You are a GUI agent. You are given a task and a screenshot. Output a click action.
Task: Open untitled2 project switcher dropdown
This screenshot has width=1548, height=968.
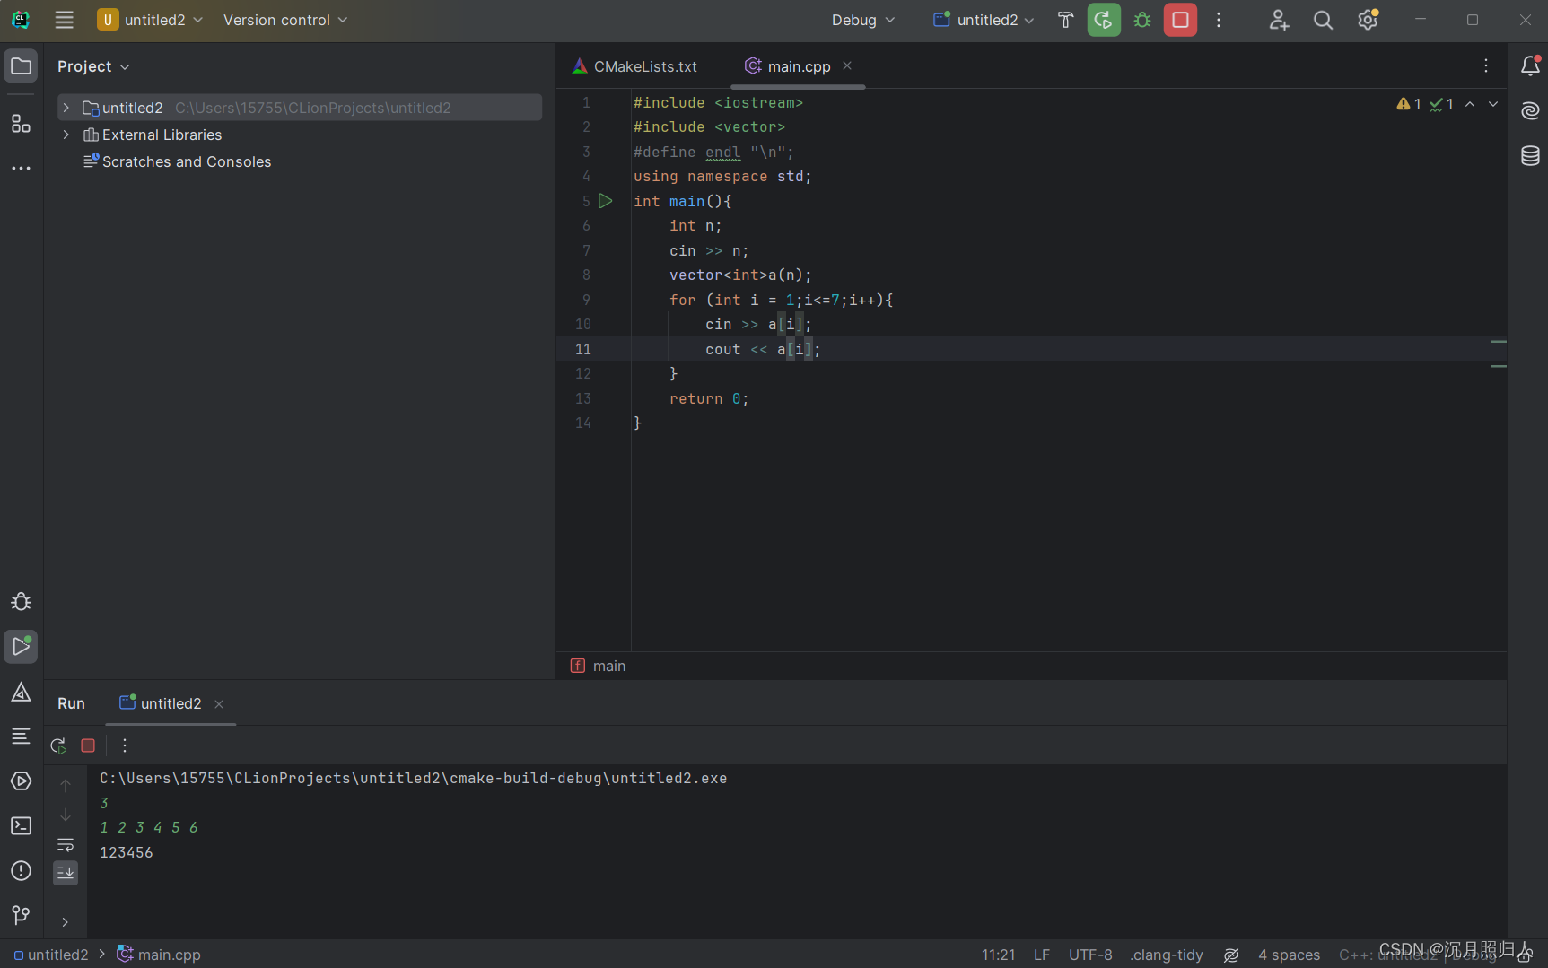coord(151,20)
